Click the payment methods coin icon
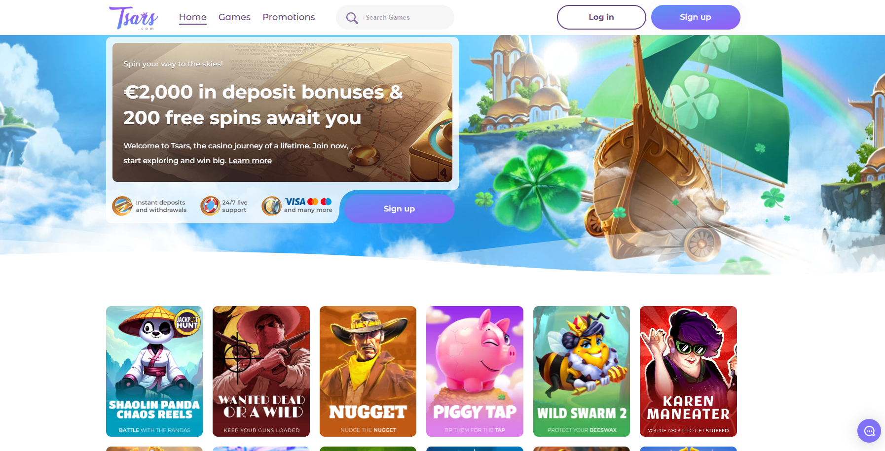885x451 pixels. click(271, 206)
